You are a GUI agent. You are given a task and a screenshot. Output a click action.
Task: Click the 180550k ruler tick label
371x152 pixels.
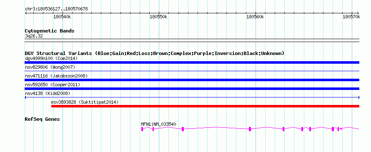click(x=159, y=17)
